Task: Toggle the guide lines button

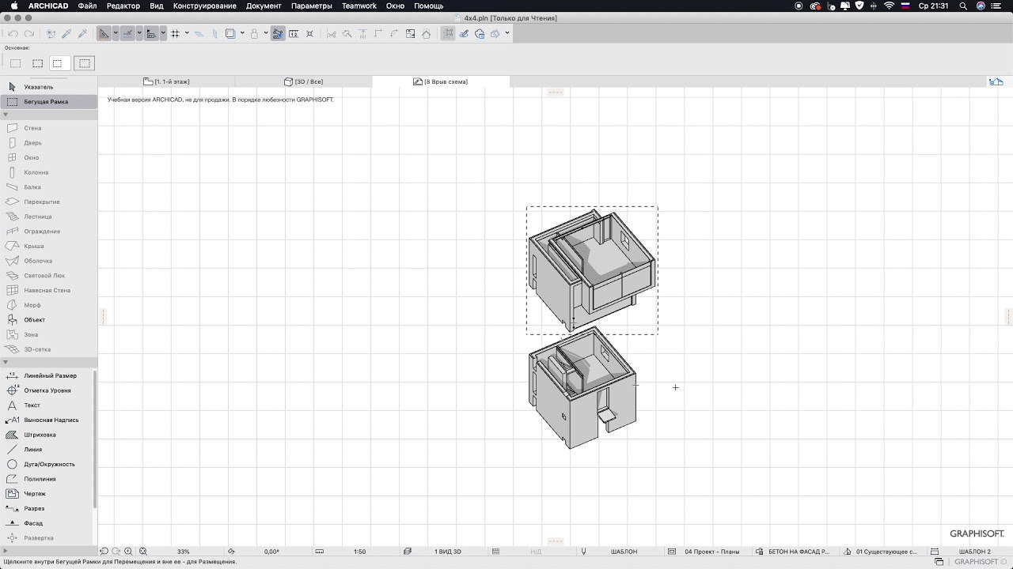Action: (104, 34)
